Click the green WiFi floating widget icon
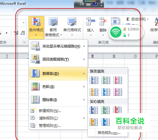The width and height of the screenshot is (158, 140). click(116, 32)
